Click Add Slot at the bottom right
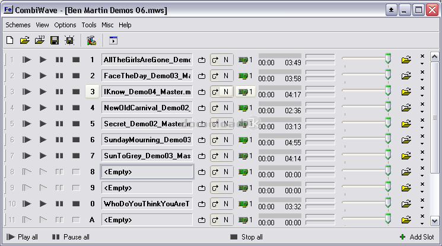This screenshot has width=442, height=246. pyautogui.click(x=416, y=237)
